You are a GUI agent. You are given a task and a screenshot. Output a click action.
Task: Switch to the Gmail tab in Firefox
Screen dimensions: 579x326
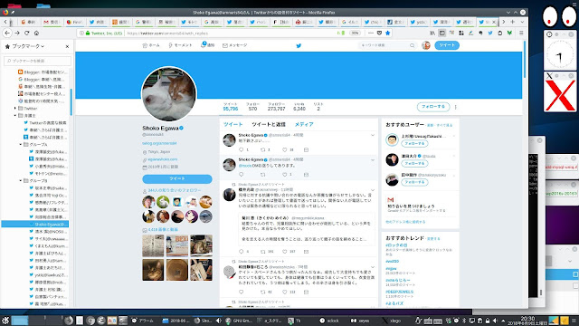tap(52, 22)
